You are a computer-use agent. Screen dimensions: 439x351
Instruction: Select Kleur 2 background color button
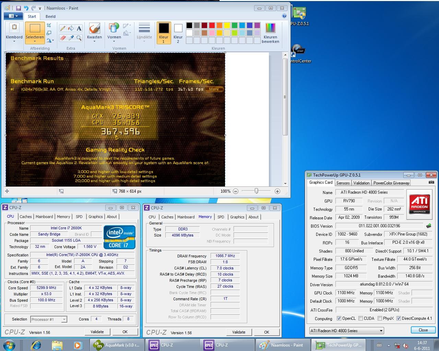(178, 33)
